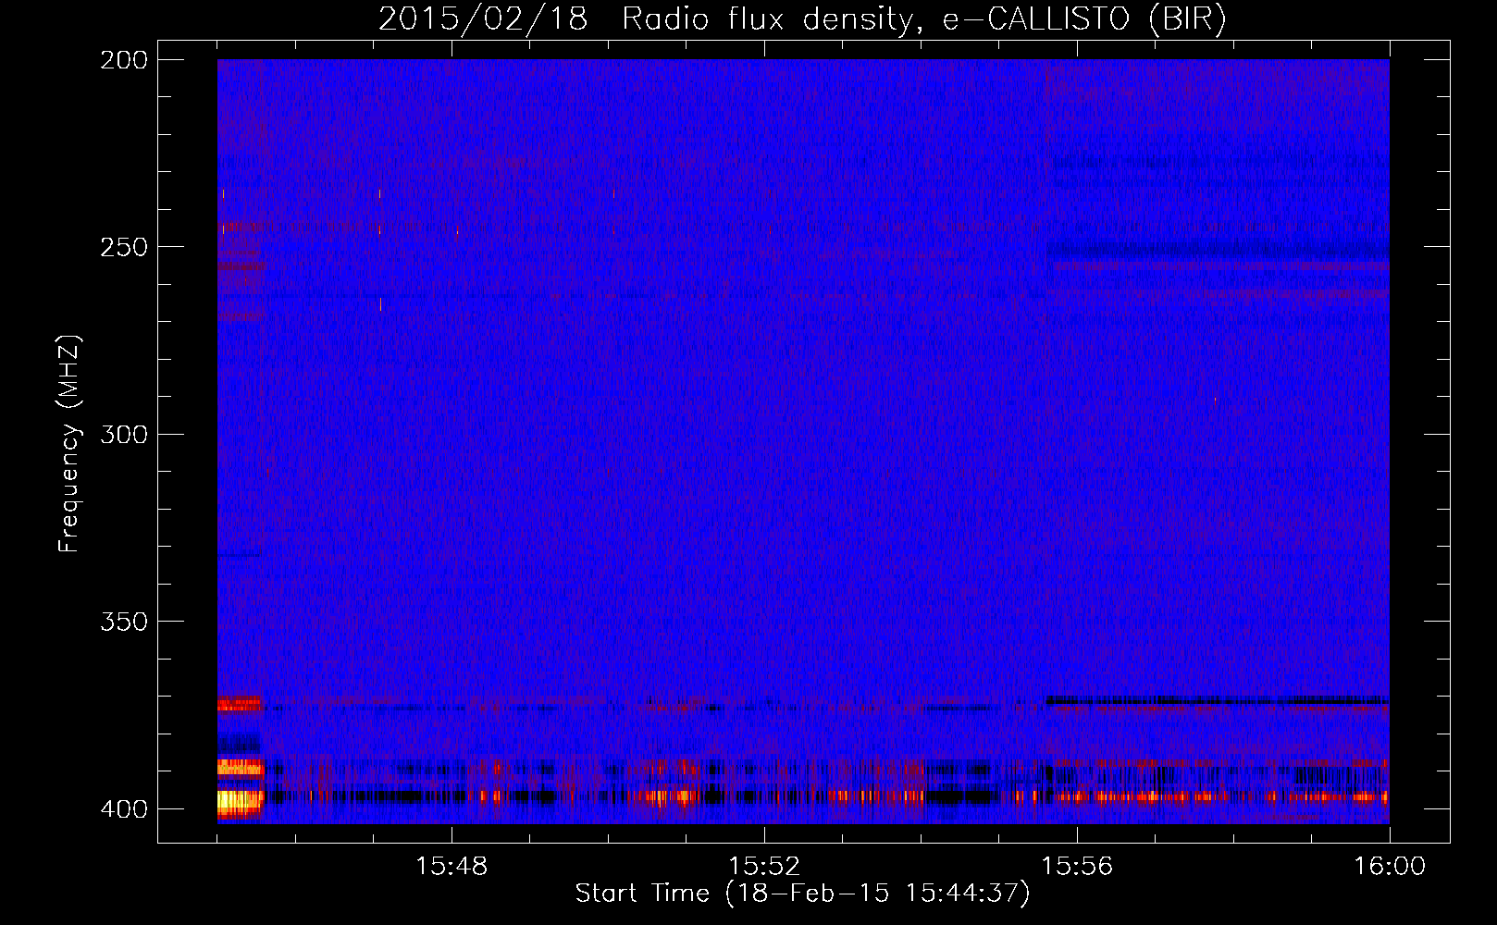Select the 15:52 time tick label
1497x925 pixels.
pos(764,867)
